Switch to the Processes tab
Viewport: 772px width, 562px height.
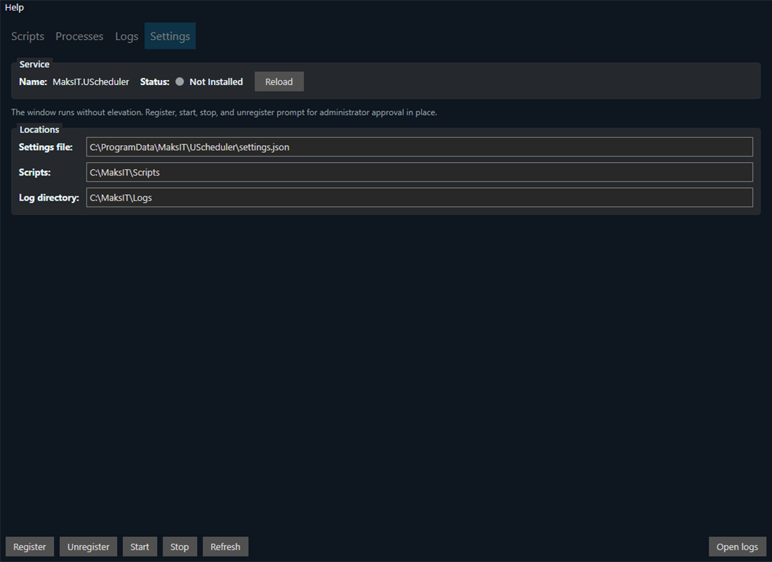pos(79,36)
